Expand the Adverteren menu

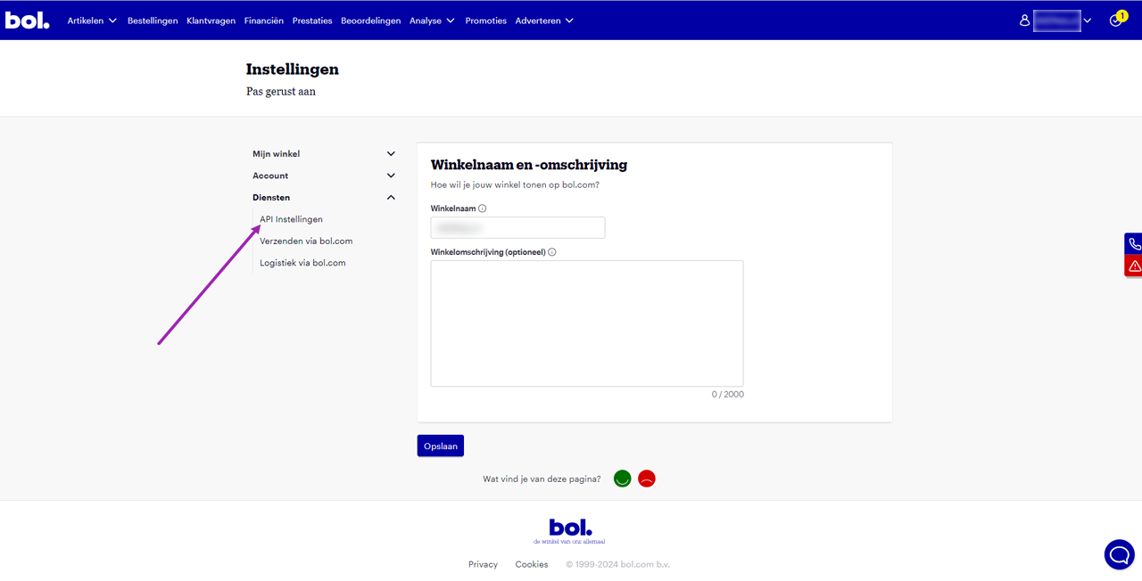click(x=544, y=20)
